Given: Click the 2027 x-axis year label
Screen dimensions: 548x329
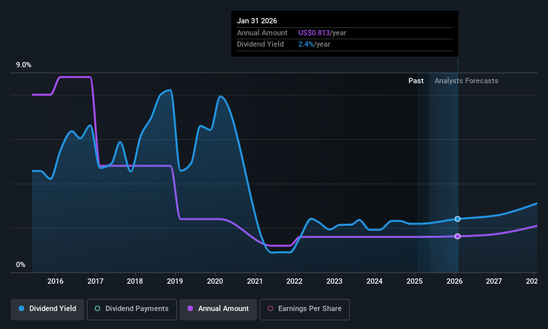Looking at the screenshot, I should (494, 281).
